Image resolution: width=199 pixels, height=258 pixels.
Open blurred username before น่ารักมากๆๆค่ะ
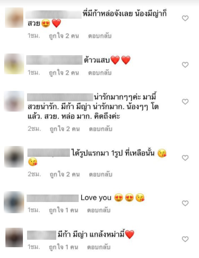pos(60,97)
